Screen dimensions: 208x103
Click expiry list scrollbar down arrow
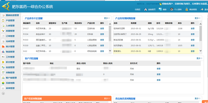(200, 51)
